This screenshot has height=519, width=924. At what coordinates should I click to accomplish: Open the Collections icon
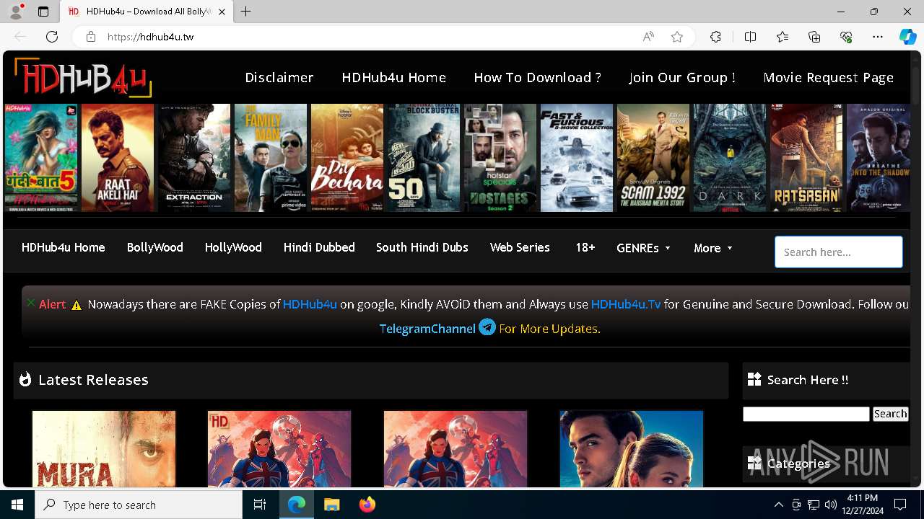tap(814, 37)
